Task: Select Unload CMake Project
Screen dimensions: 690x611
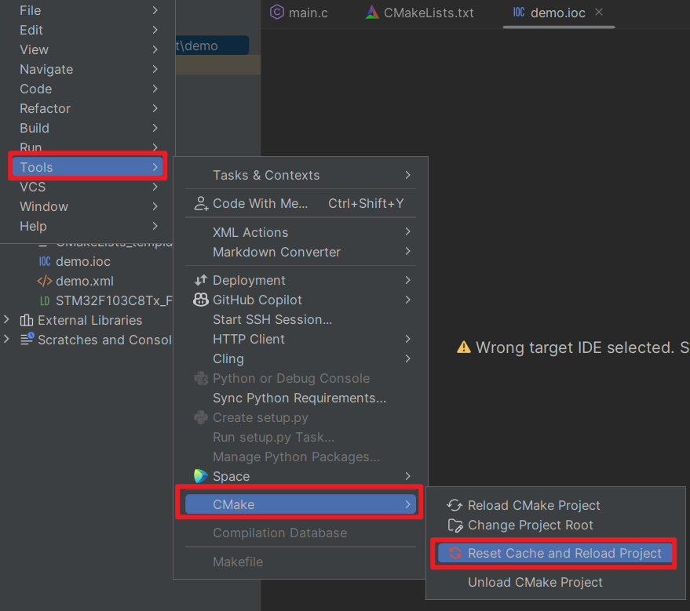Action: (556, 582)
